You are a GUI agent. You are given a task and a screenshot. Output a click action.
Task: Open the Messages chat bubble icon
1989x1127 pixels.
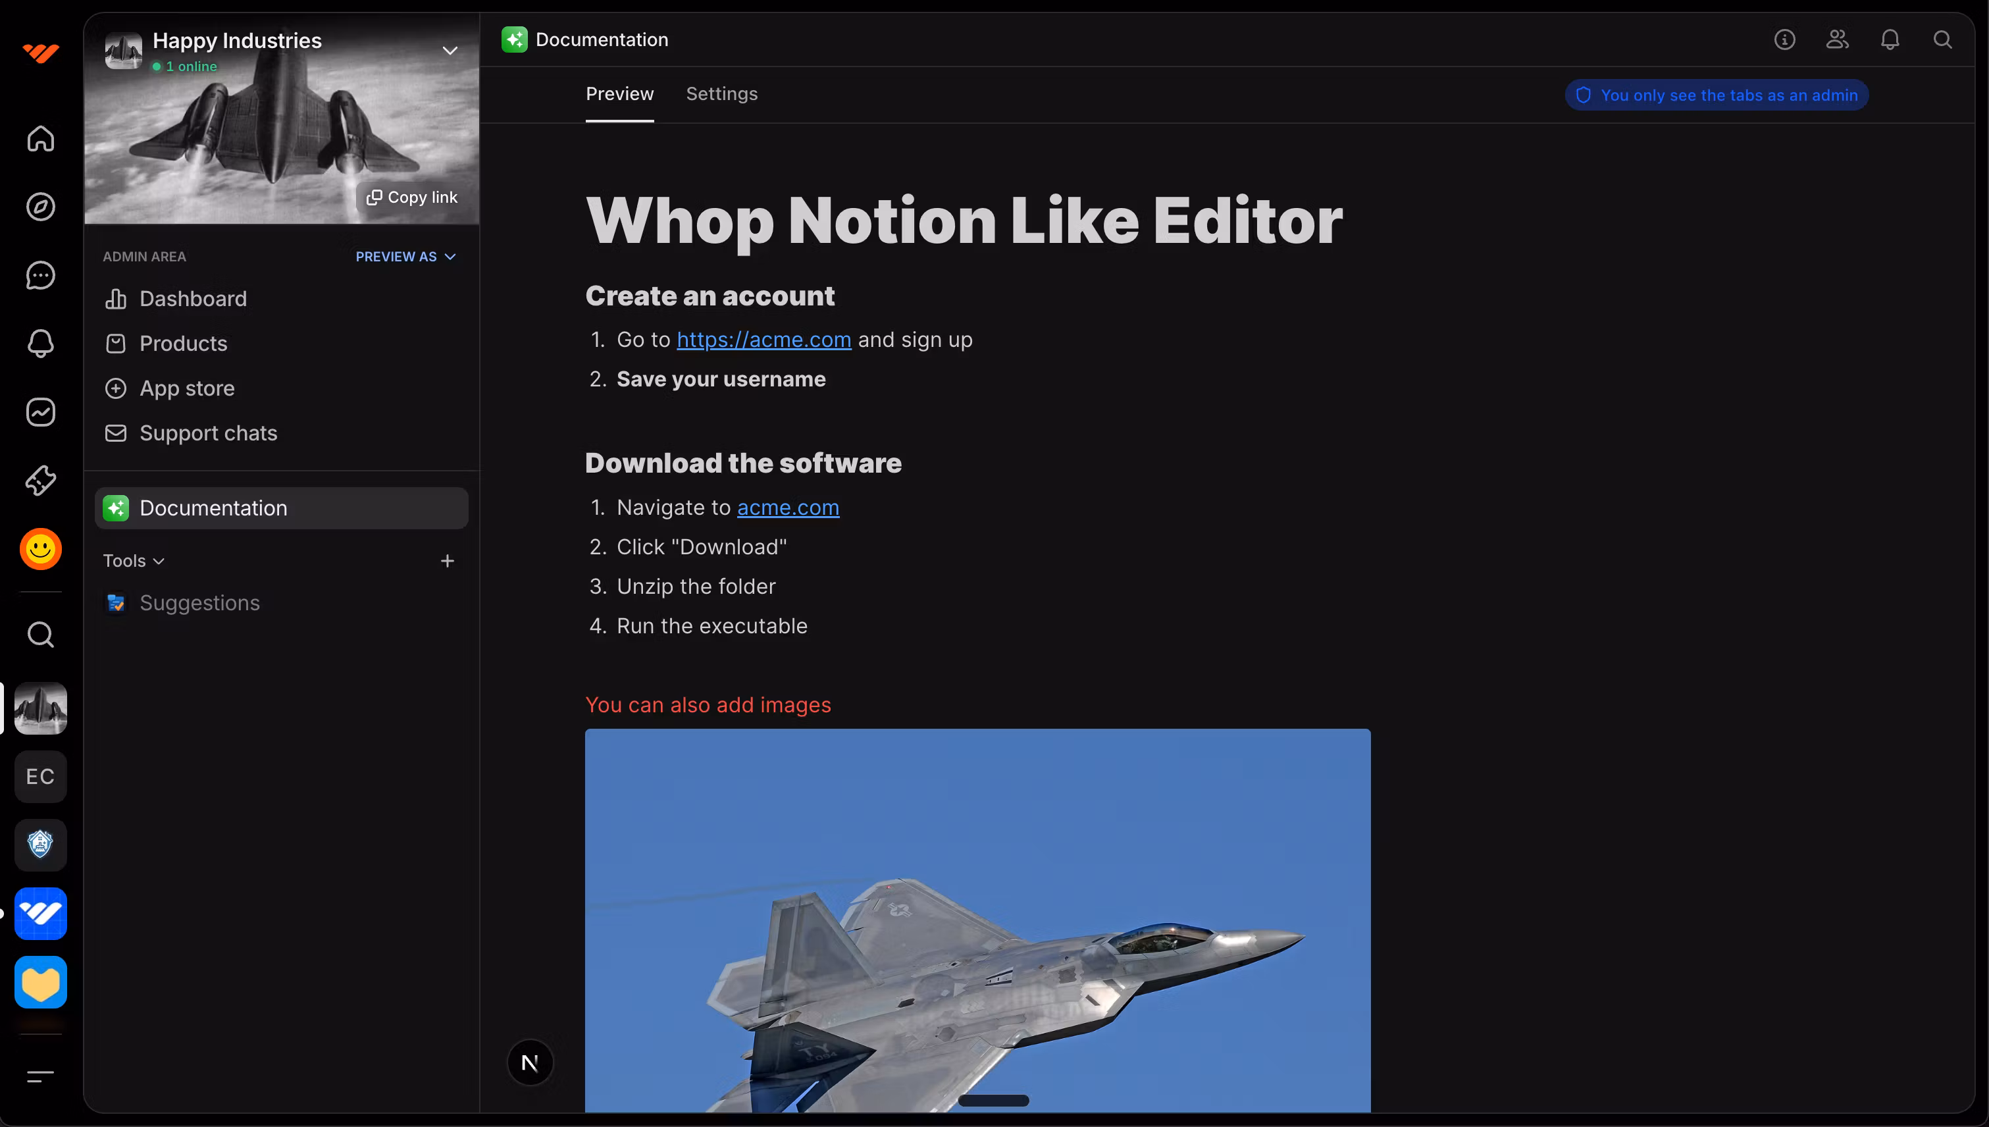40,276
